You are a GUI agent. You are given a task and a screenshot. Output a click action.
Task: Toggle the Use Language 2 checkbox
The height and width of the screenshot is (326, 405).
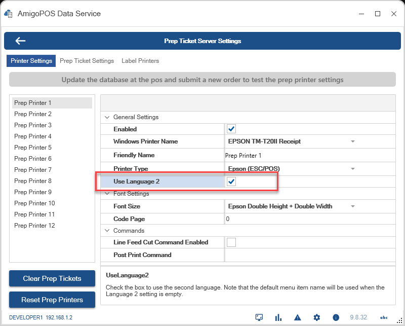(231, 182)
